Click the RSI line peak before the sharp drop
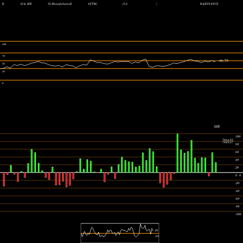 146,59
